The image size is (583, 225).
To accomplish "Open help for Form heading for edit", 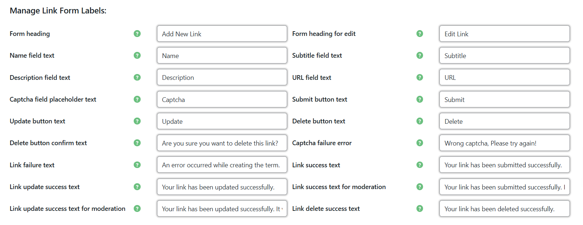I will coord(420,33).
